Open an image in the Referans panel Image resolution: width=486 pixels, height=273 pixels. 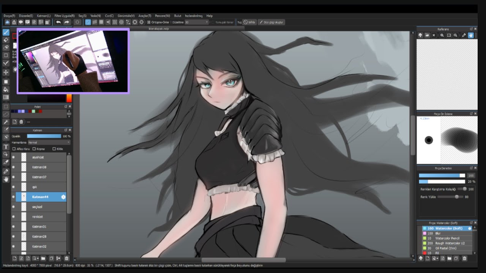427,35
